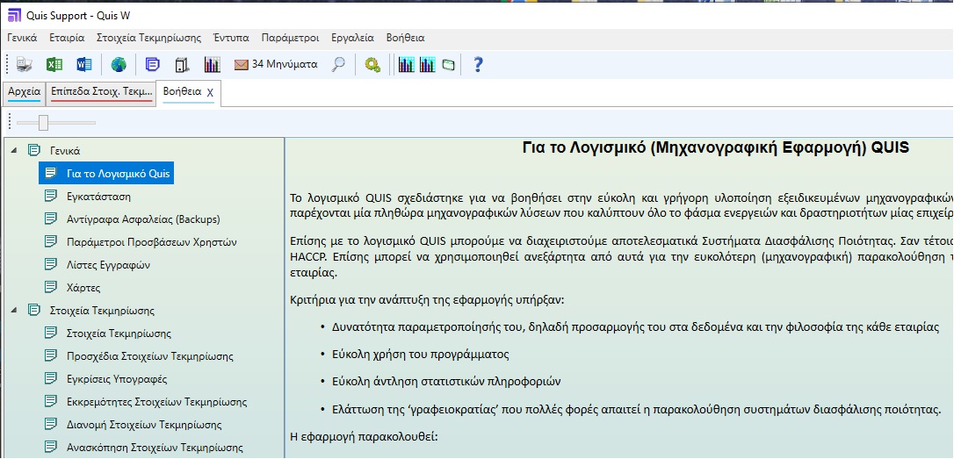954x459 pixels.
Task: Open the binder files toolbar icon
Action: 183,64
